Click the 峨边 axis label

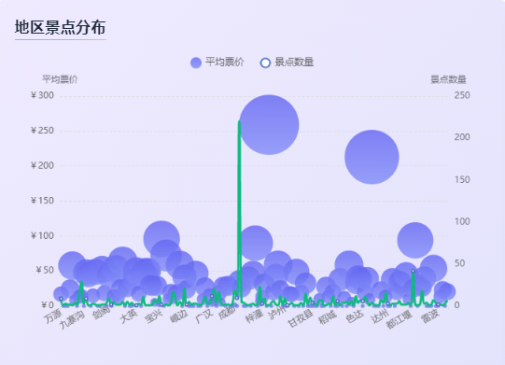click(x=178, y=316)
